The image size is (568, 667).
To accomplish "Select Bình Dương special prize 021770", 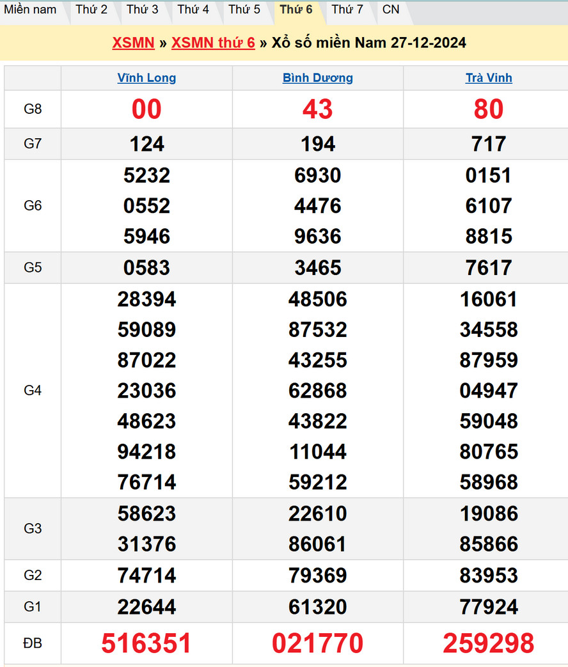I will click(318, 643).
